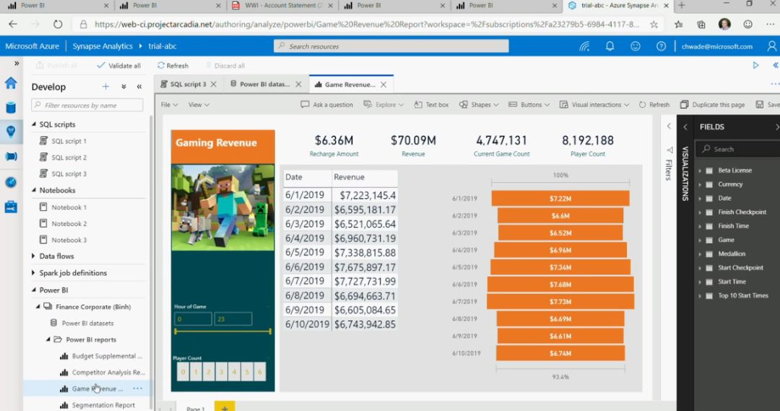Viewport: 780px width, 411px height.
Task: Open Budget Supplemental report
Action: tap(107, 356)
